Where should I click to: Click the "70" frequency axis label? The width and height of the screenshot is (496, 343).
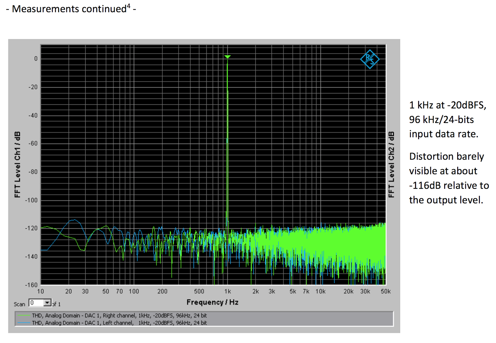pos(119,291)
